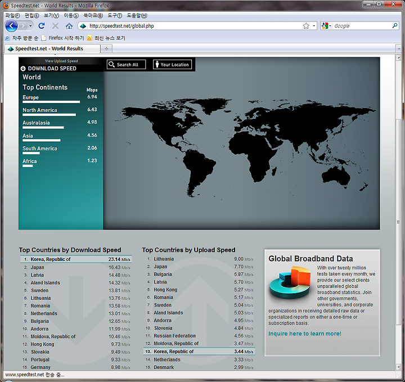Select Aland Islands in the download speed list
The width and height of the screenshot is (405, 382).
pyautogui.click(x=45, y=282)
